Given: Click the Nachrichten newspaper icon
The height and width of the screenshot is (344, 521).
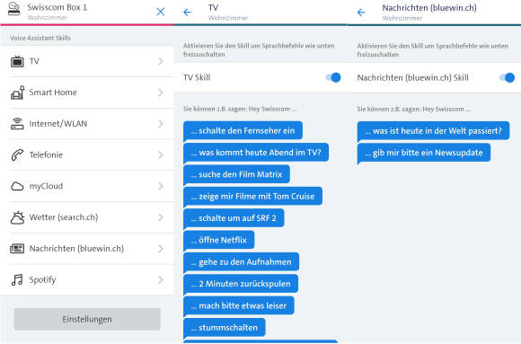Looking at the screenshot, I should 17,249.
